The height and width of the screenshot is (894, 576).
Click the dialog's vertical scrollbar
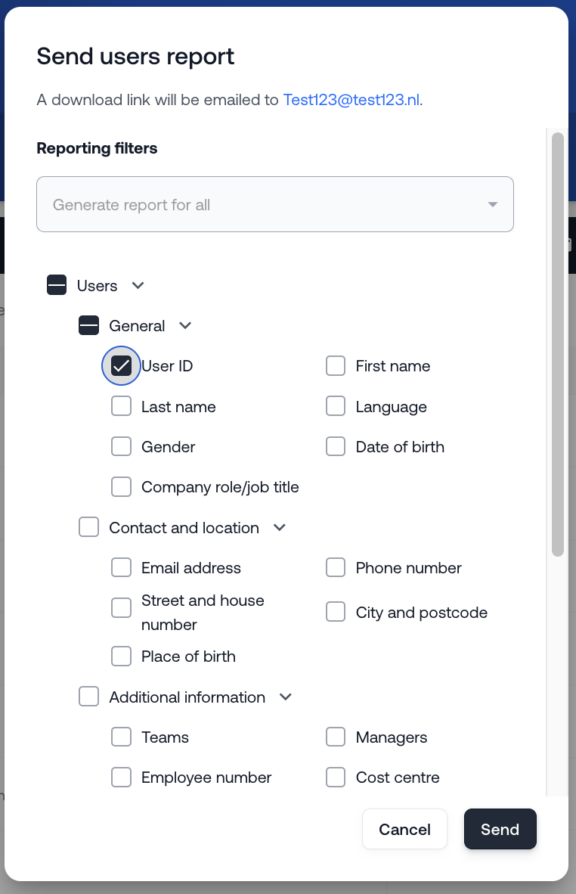[558, 344]
